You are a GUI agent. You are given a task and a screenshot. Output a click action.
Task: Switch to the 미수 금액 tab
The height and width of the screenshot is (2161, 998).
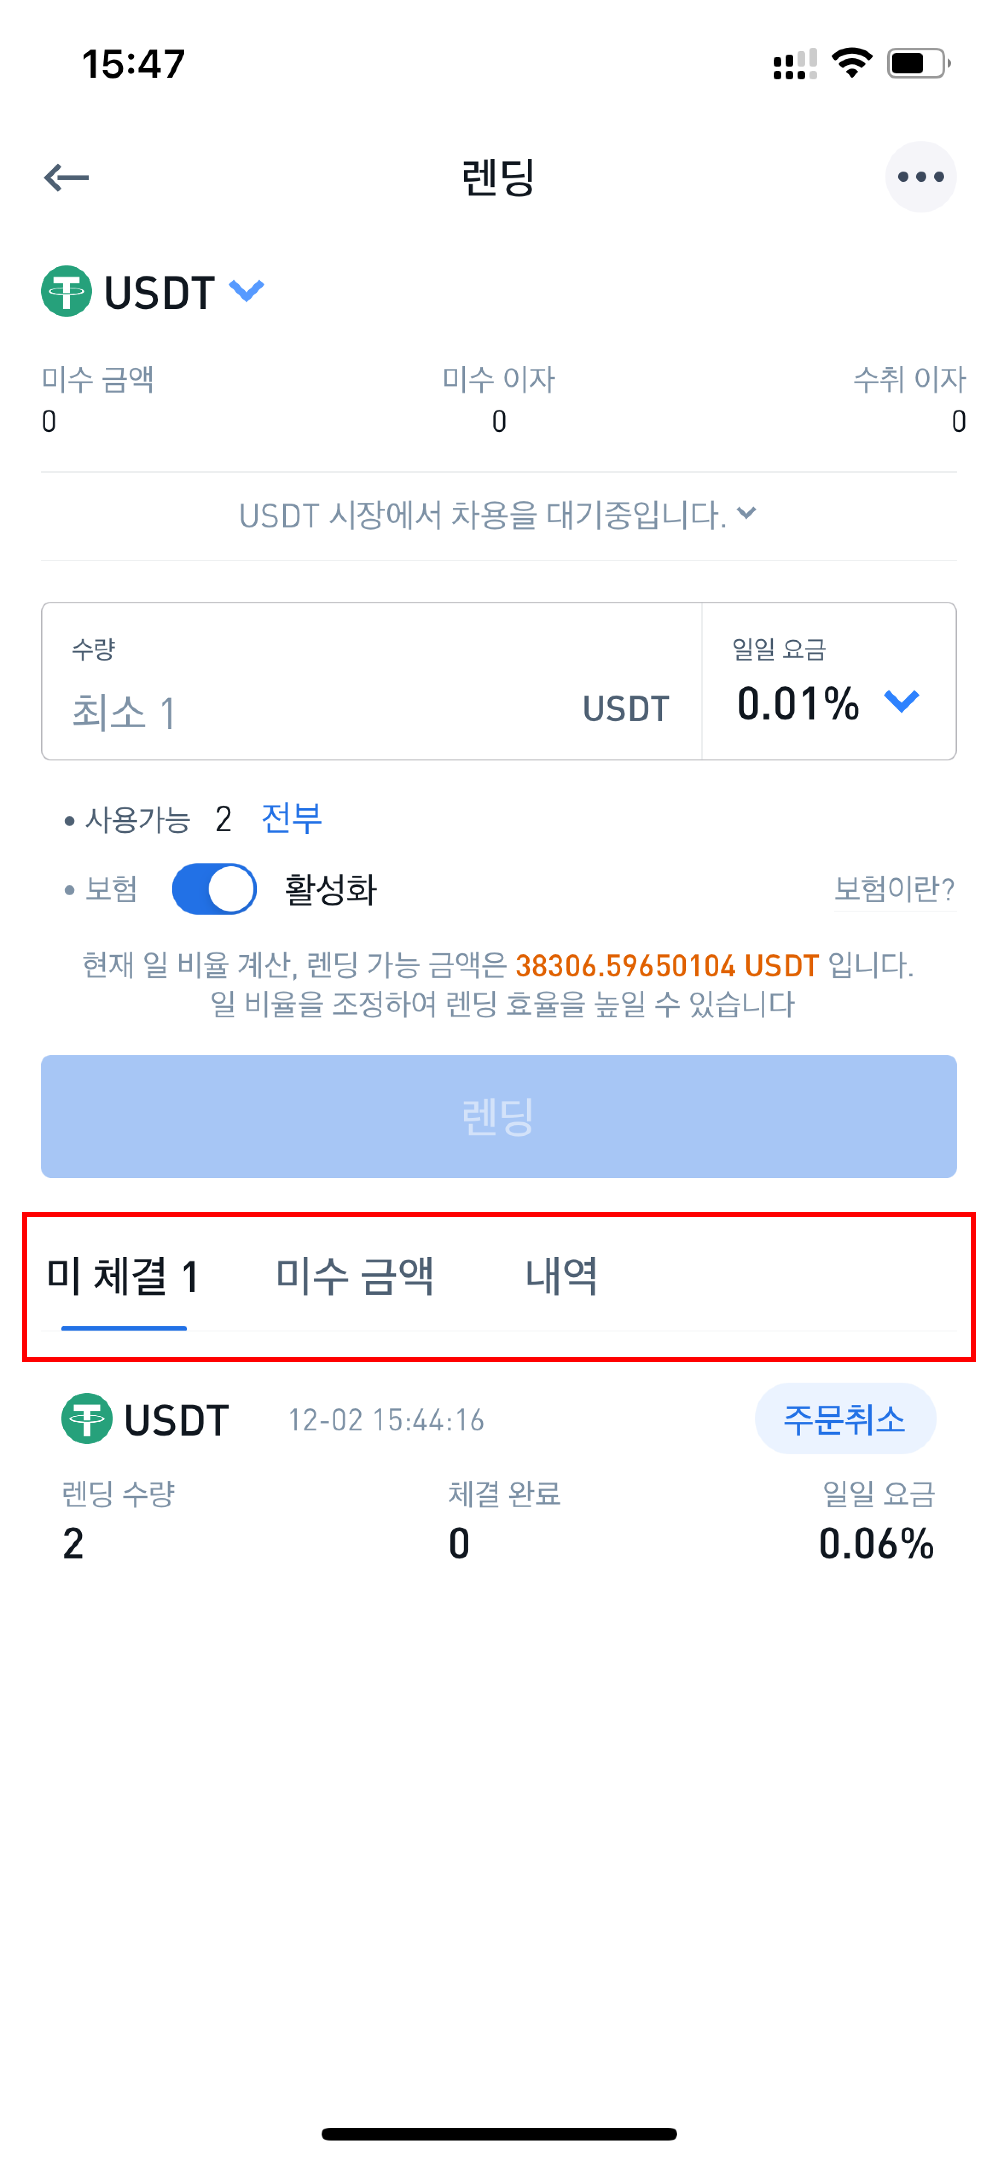pos(355,1276)
